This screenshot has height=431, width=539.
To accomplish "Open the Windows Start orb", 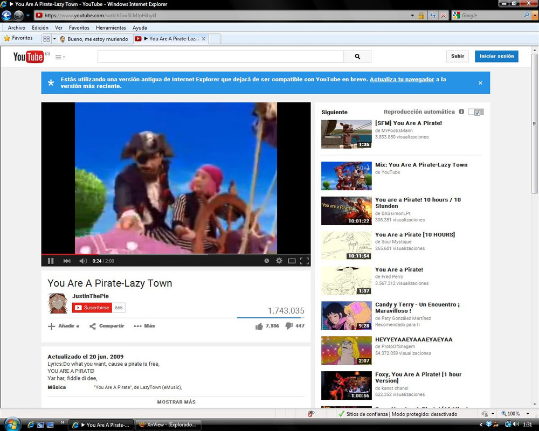I will tap(12, 424).
